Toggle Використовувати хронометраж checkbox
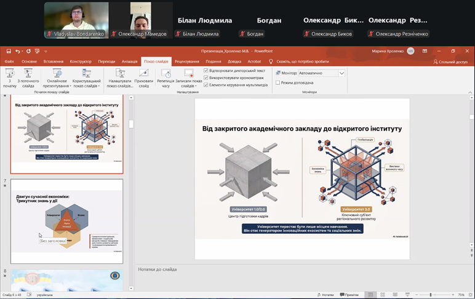The image size is (475, 299). click(x=206, y=78)
